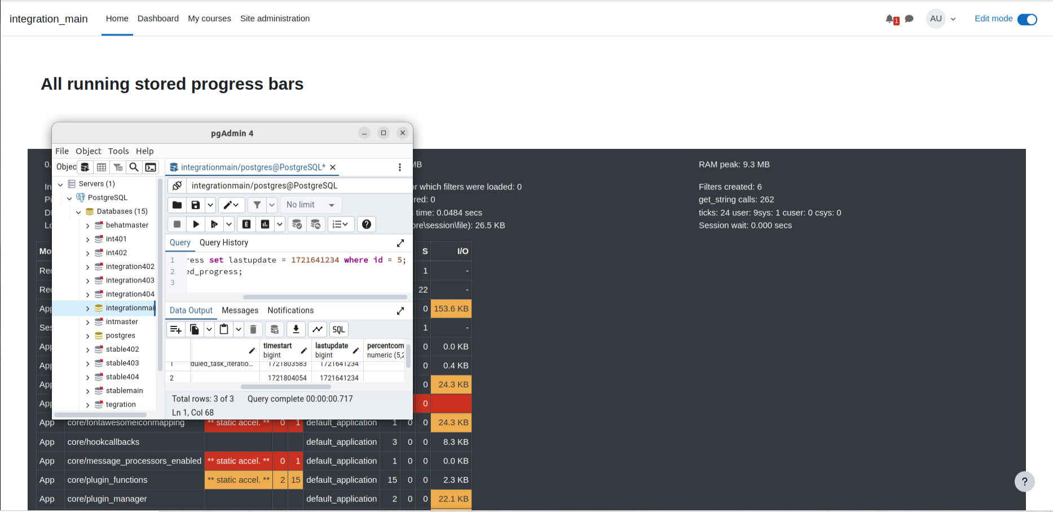
Task: Expand the integration403 database node
Action: [x=87, y=281]
